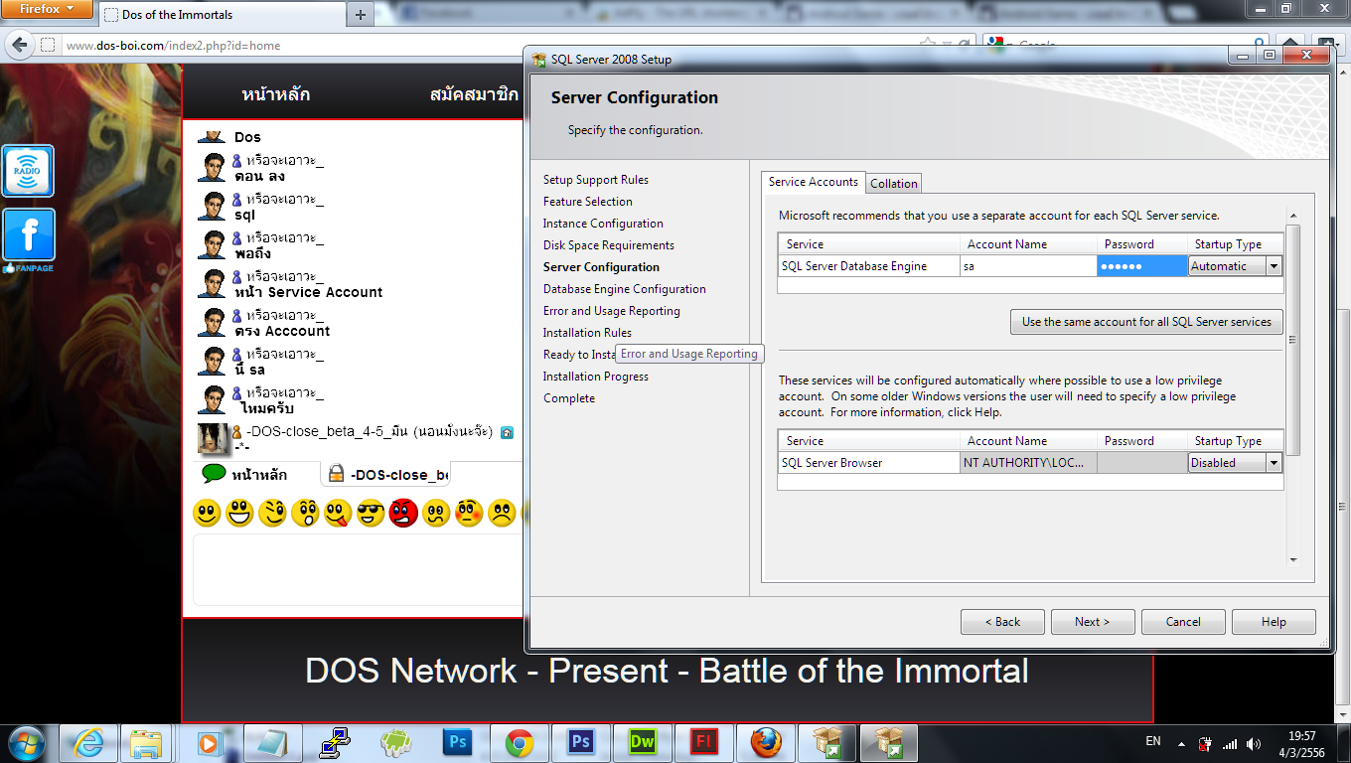1351x763 pixels.
Task: Launch Internet Explorer from taskbar
Action: [86, 742]
